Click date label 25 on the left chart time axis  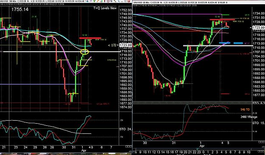click(x=35, y=147)
